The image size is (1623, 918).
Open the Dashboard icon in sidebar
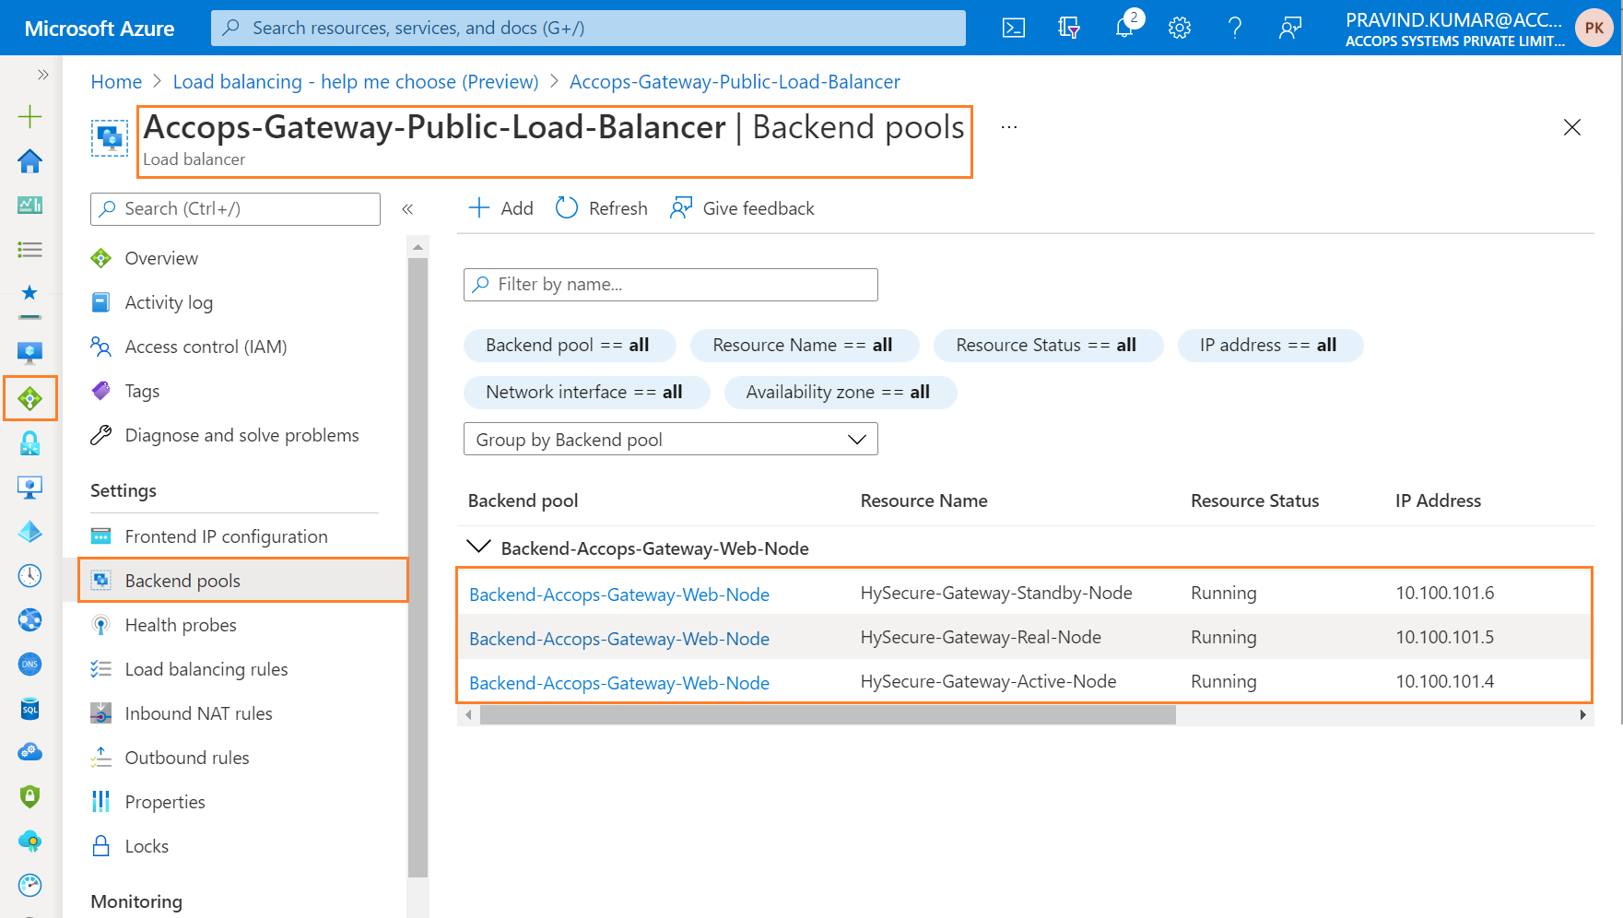[x=30, y=205]
